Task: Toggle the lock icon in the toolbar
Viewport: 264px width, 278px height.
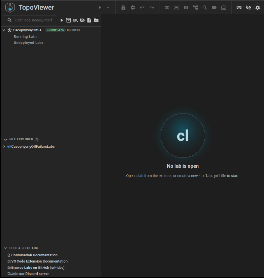Action: [123, 8]
